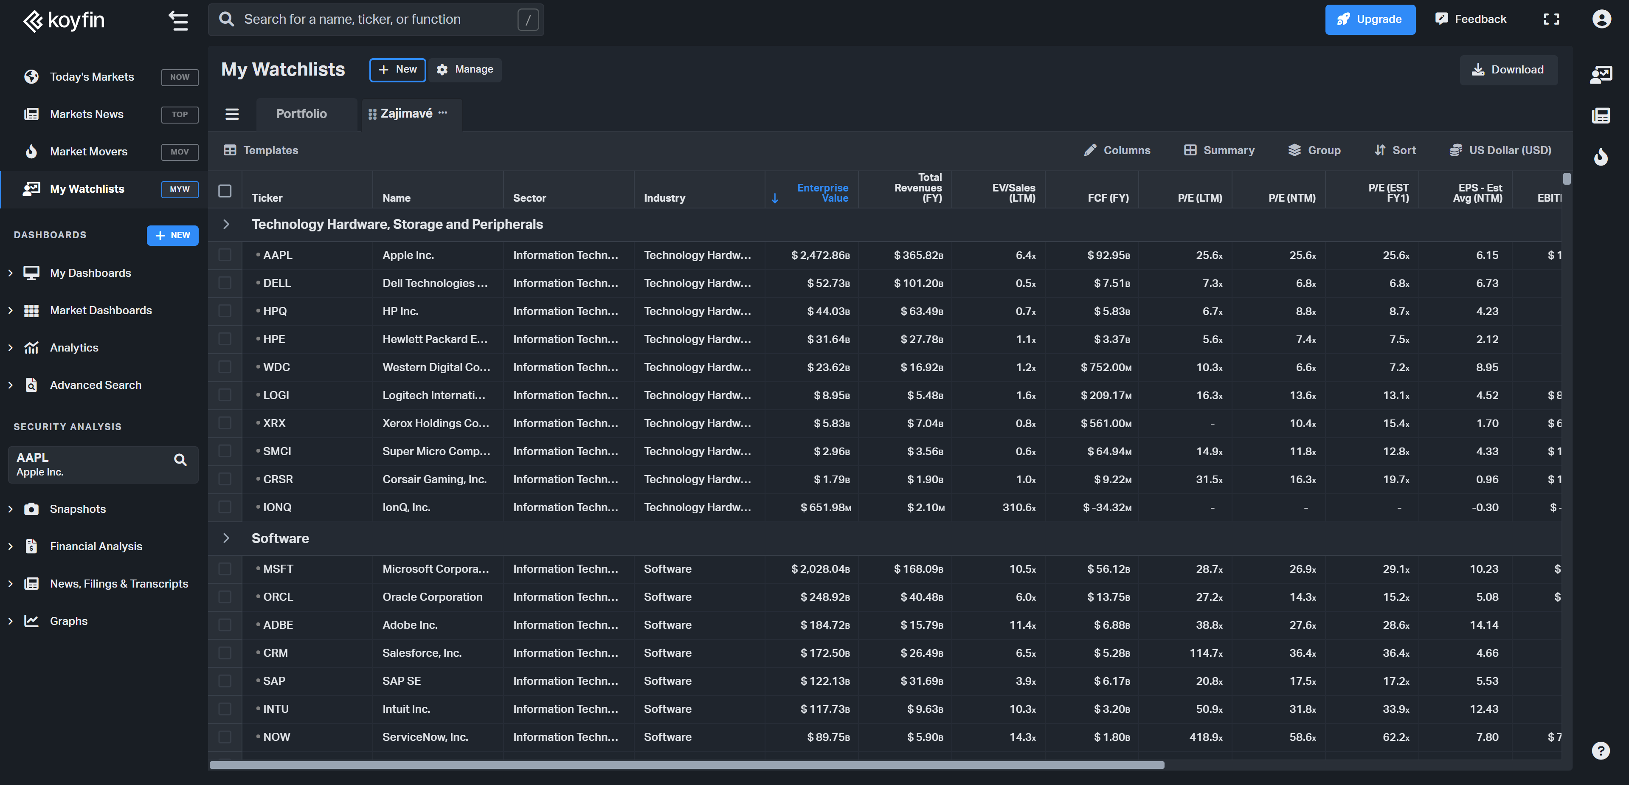This screenshot has height=785, width=1629.
Task: Click My Dashboards monitor icon
Action: pos(31,273)
